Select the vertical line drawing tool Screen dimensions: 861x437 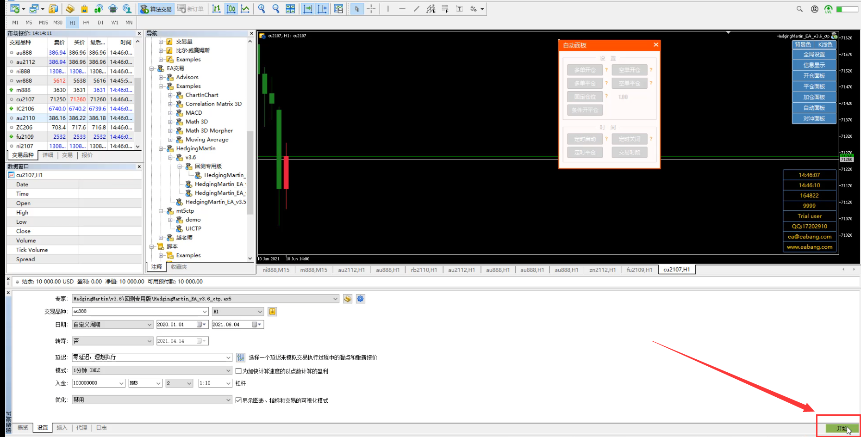click(x=388, y=9)
